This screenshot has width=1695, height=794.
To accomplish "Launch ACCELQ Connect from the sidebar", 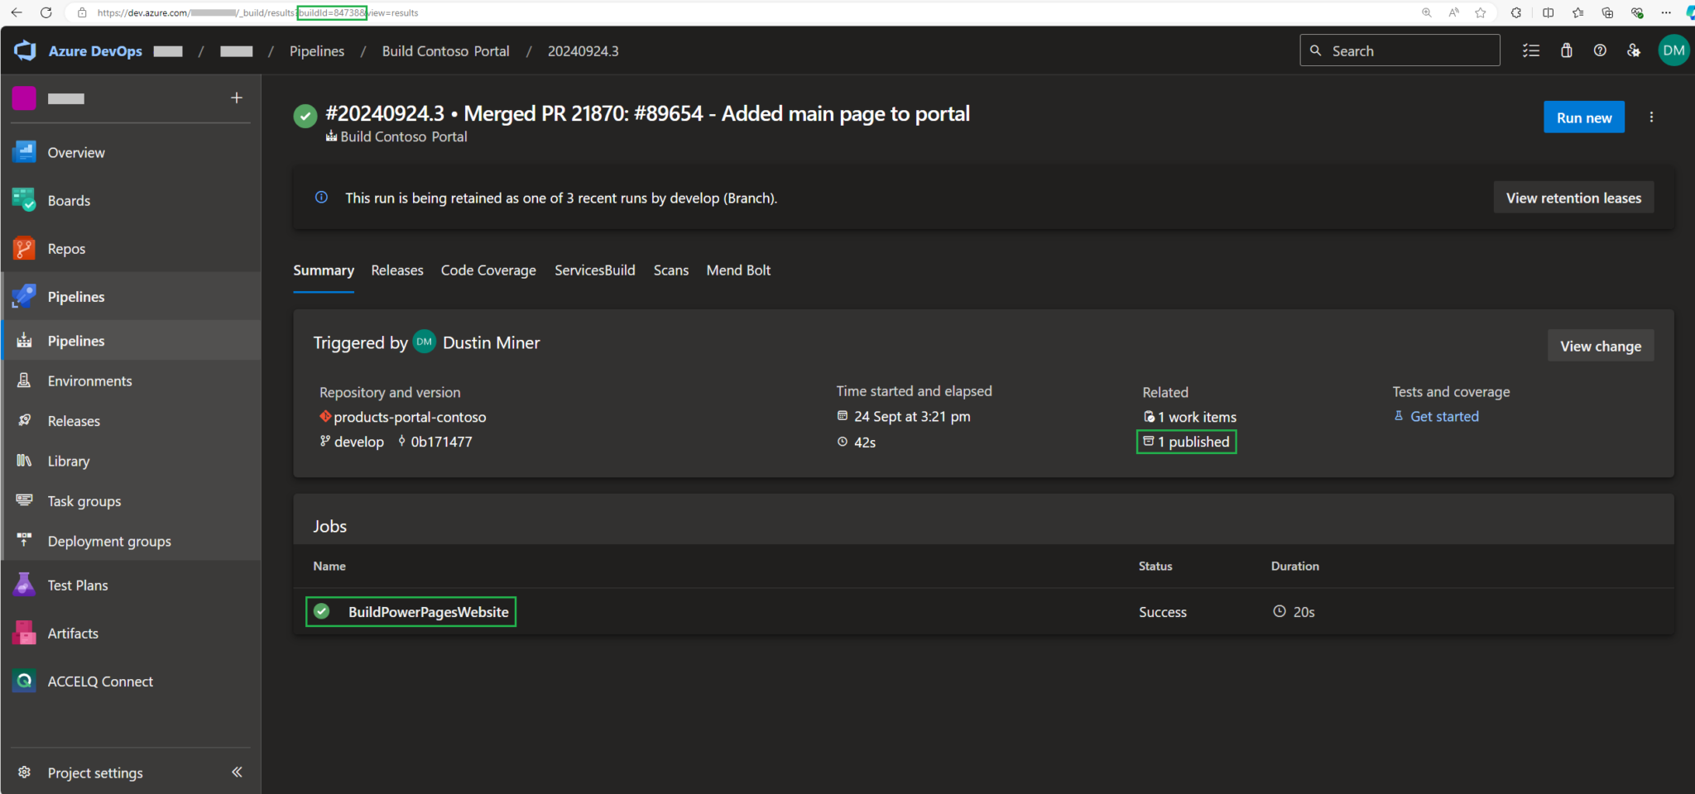I will coord(100,681).
